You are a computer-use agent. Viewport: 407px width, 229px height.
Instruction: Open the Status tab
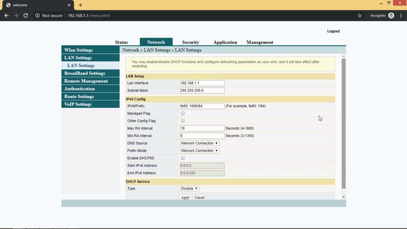click(121, 42)
